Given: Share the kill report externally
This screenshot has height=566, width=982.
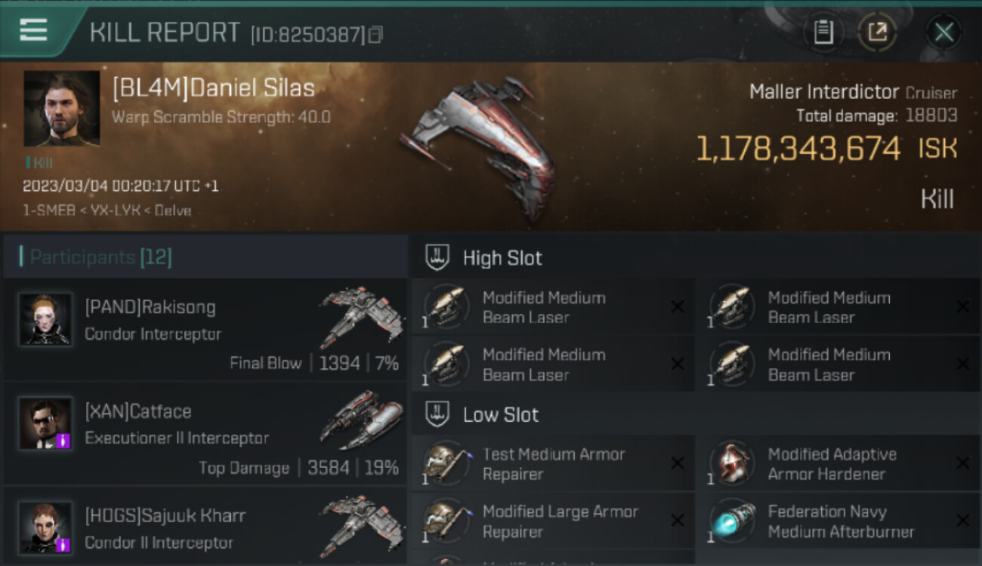Looking at the screenshot, I should pyautogui.click(x=878, y=32).
